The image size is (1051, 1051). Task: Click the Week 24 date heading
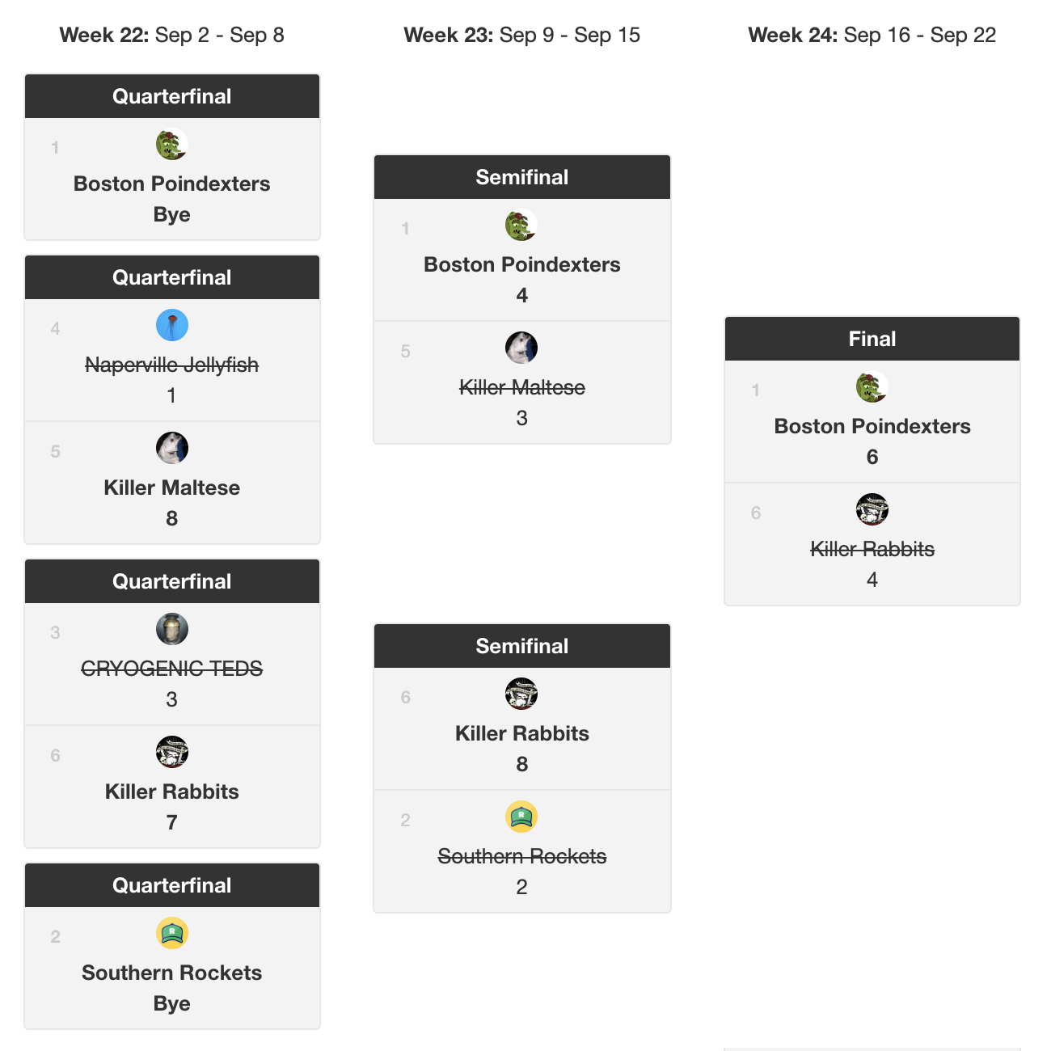click(x=872, y=35)
